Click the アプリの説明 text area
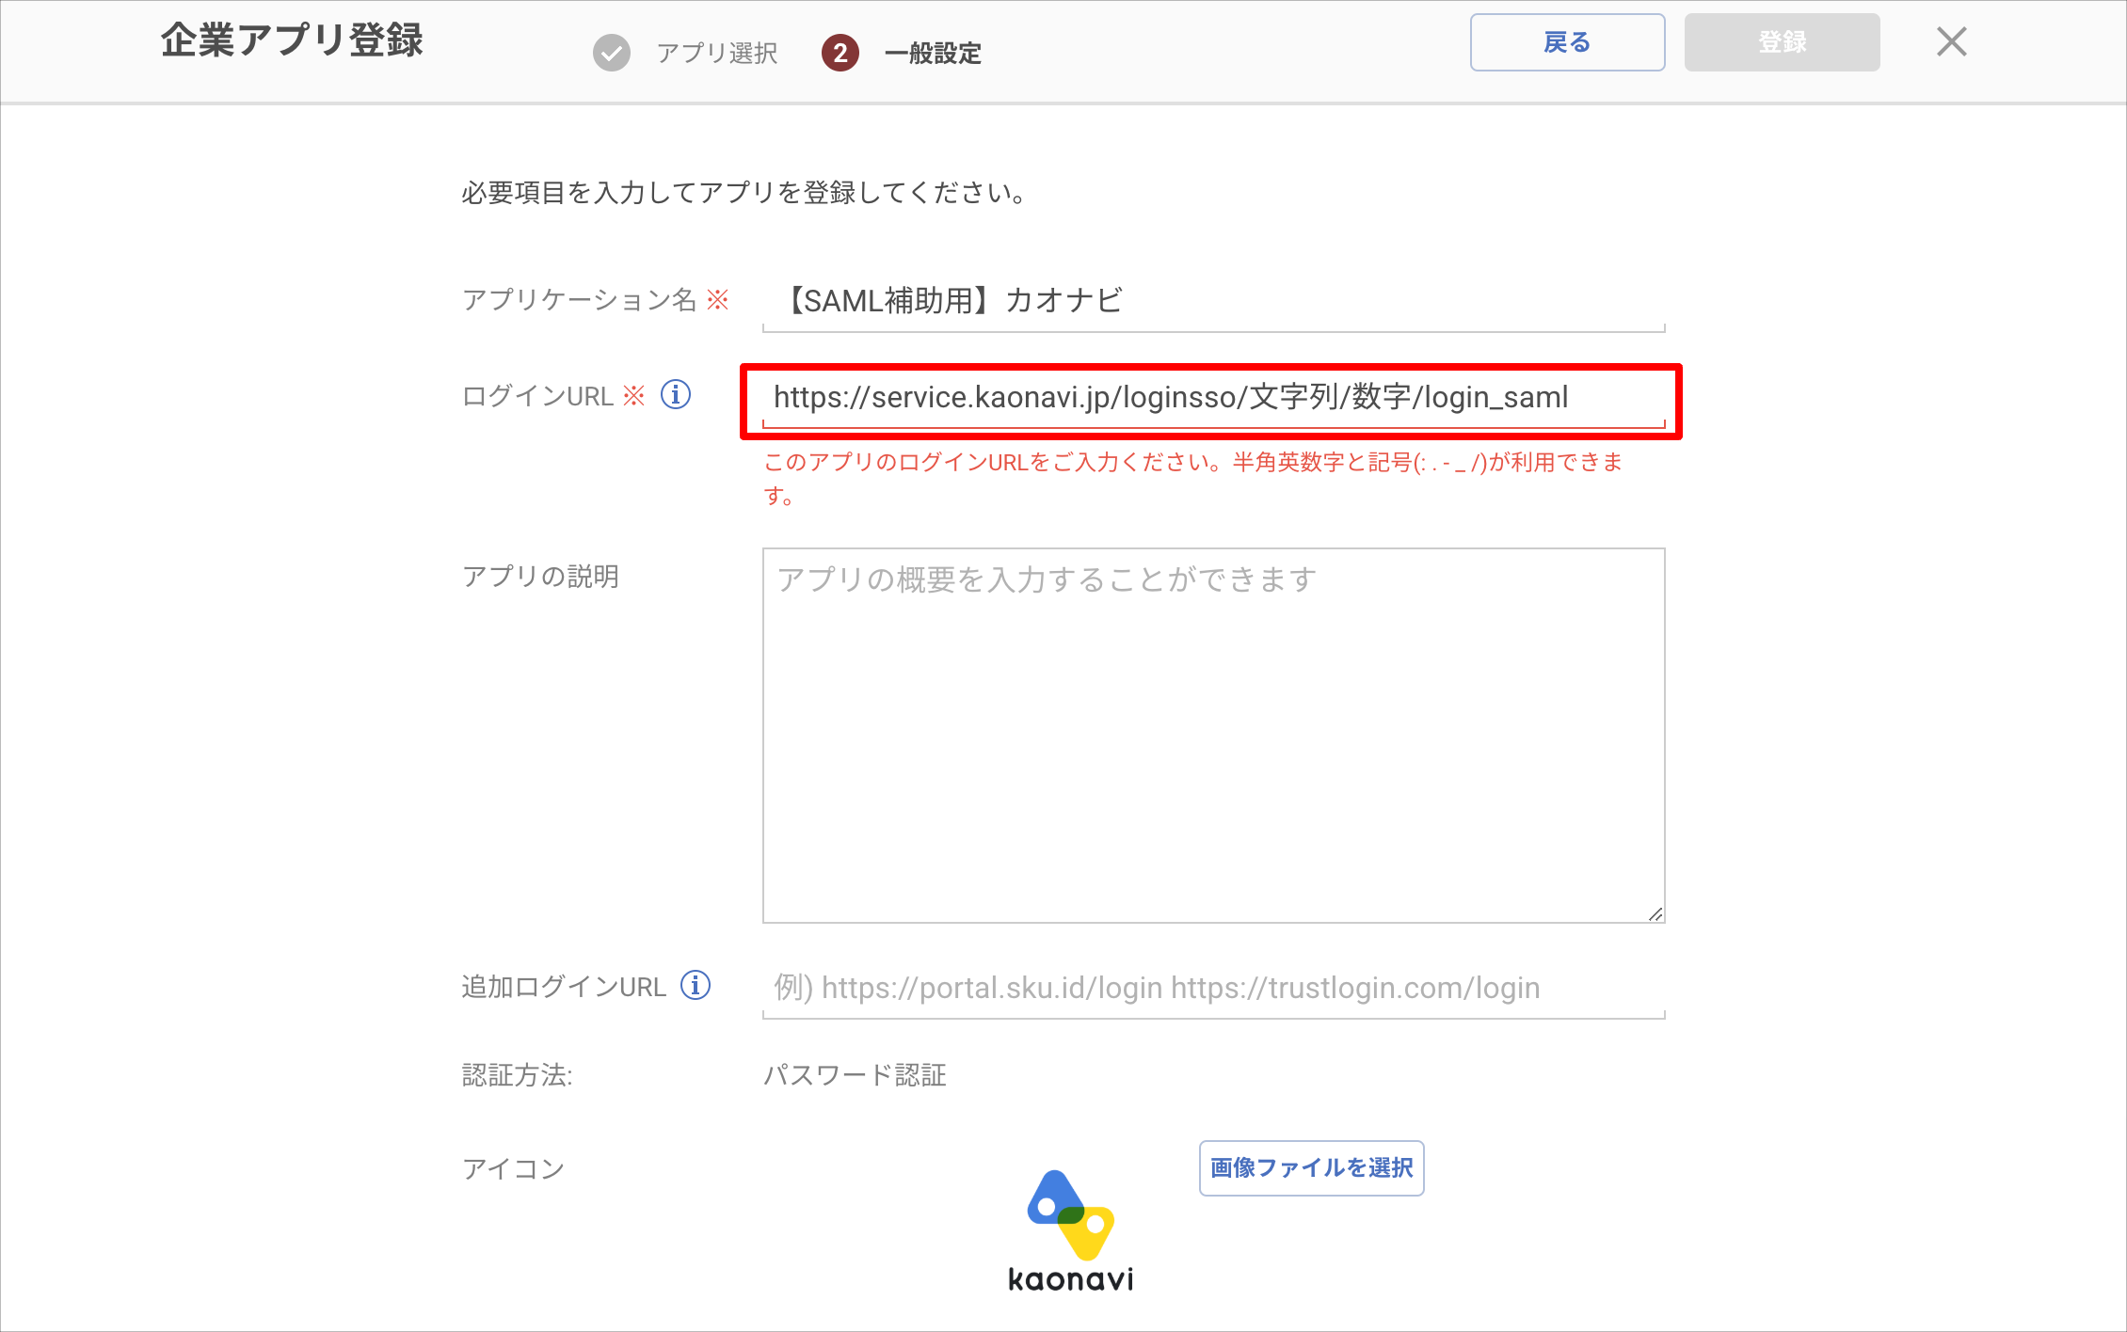Screen dimensions: 2127x1332 pyautogui.click(x=1212, y=734)
